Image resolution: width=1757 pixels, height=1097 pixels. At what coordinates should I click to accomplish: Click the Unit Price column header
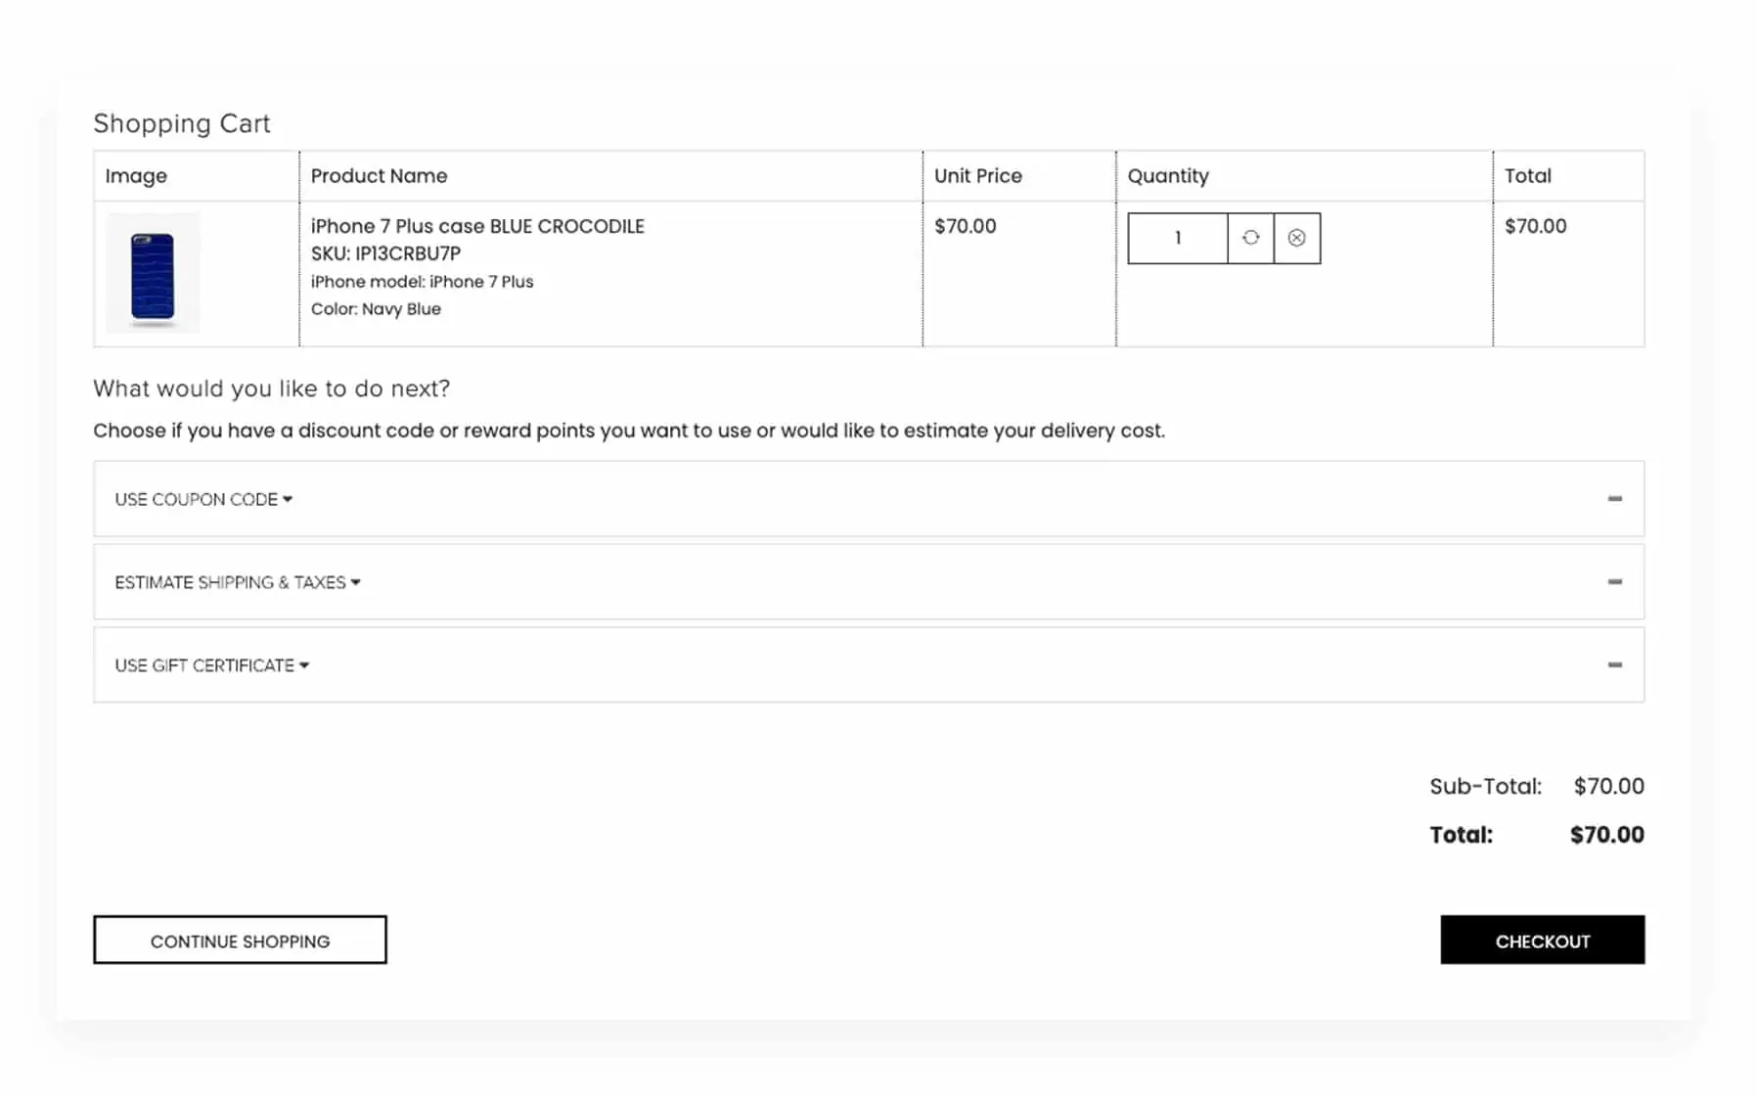(977, 176)
